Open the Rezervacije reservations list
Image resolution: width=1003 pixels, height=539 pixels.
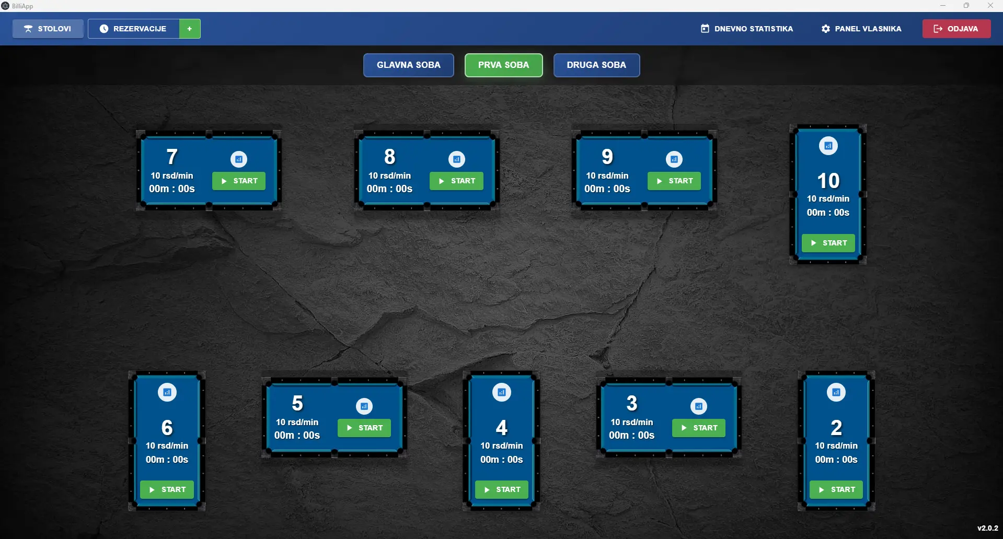click(134, 29)
